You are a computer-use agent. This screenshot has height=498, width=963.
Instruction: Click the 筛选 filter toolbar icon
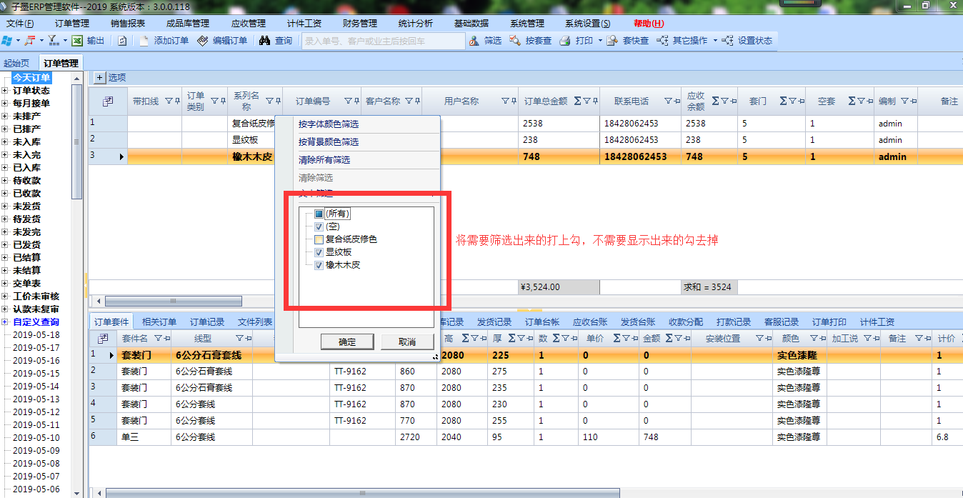(474, 41)
